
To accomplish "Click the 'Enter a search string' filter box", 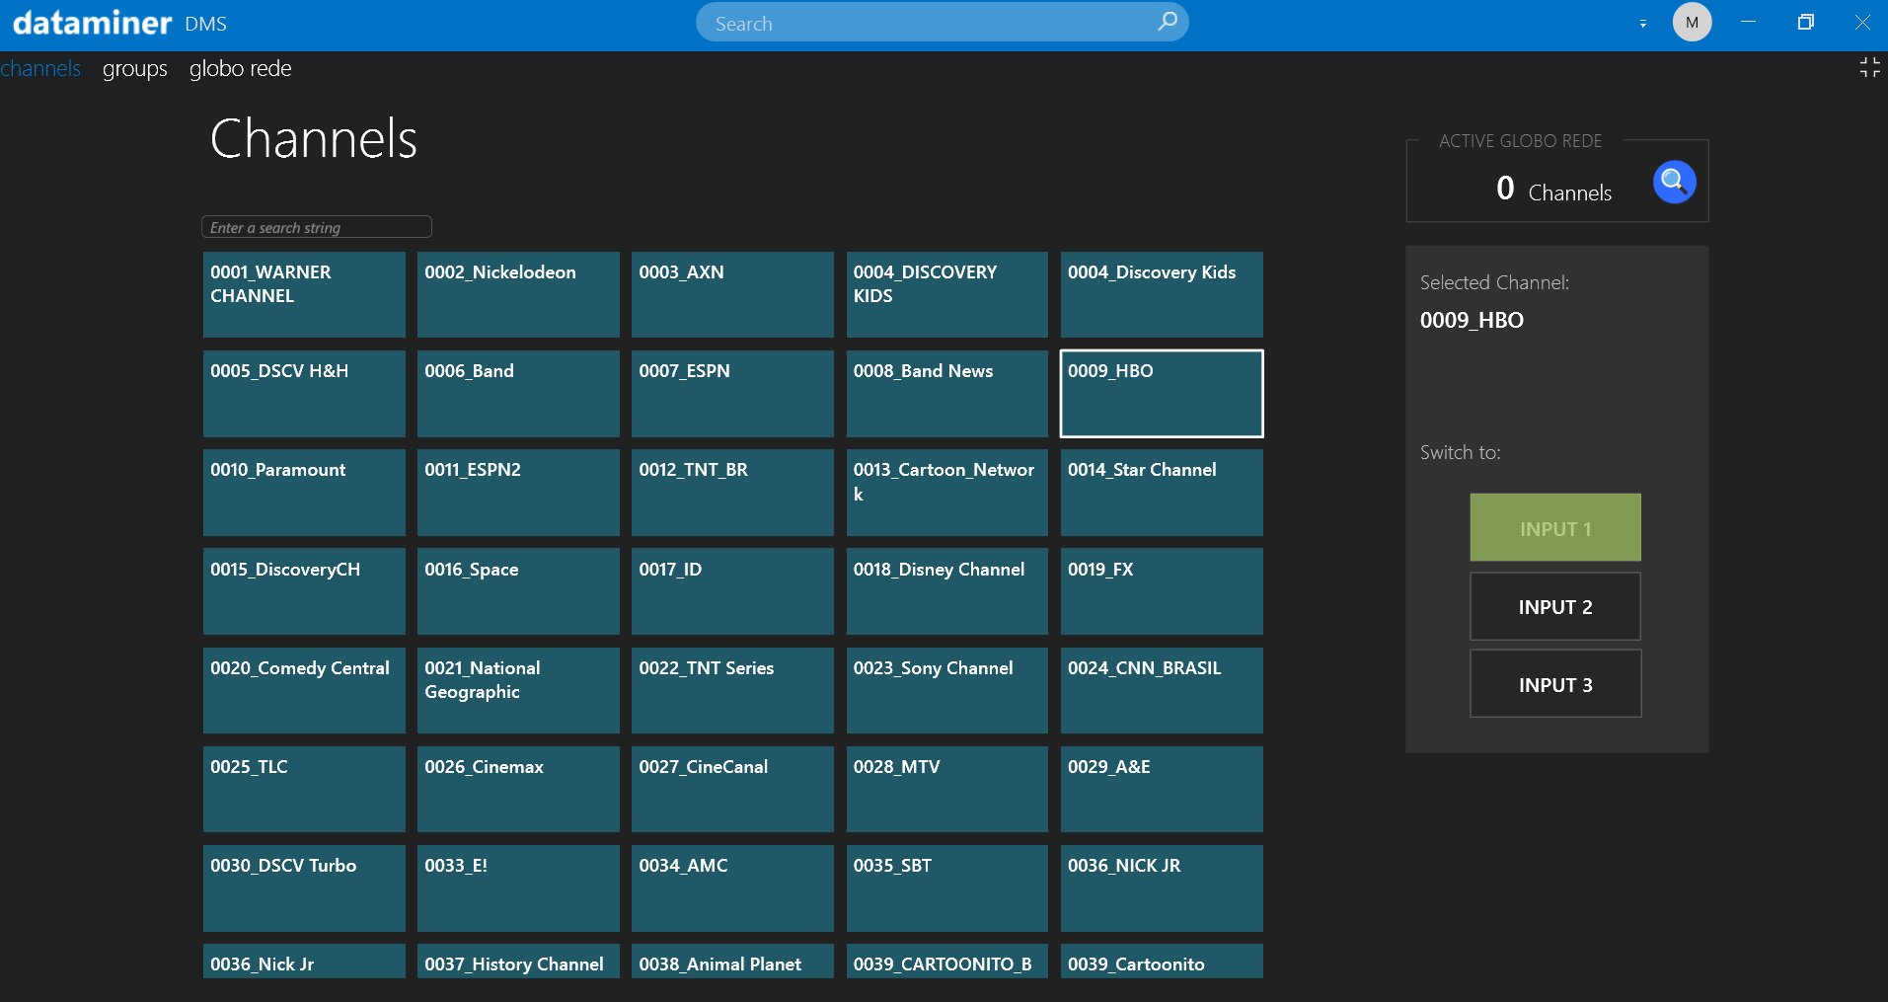I will 317,227.
